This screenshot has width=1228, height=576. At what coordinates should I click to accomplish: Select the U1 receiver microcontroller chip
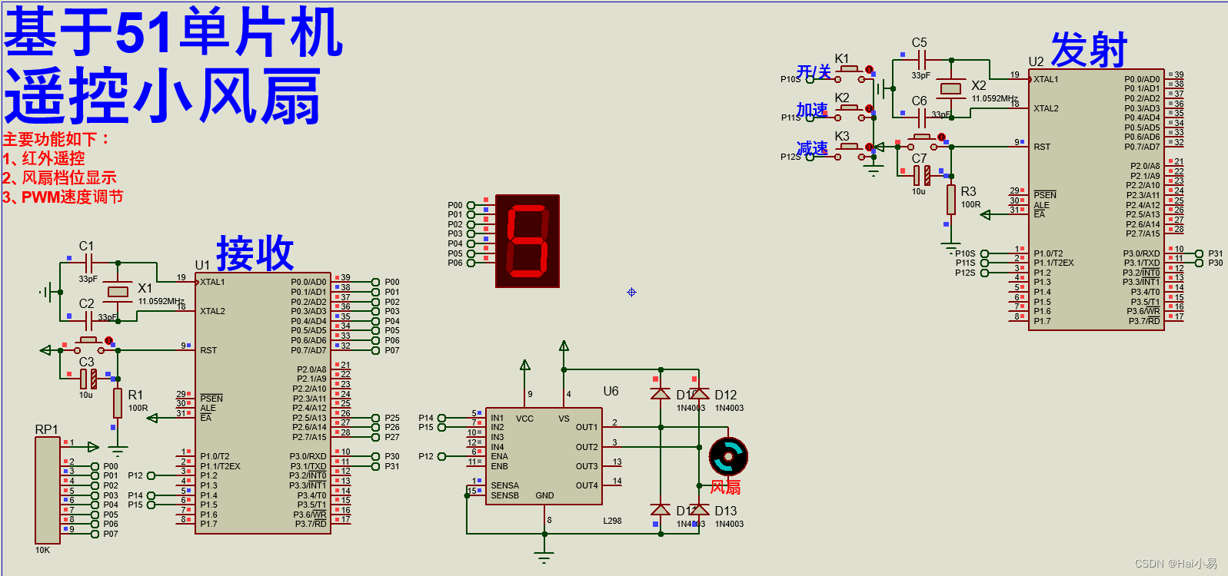[x=263, y=403]
